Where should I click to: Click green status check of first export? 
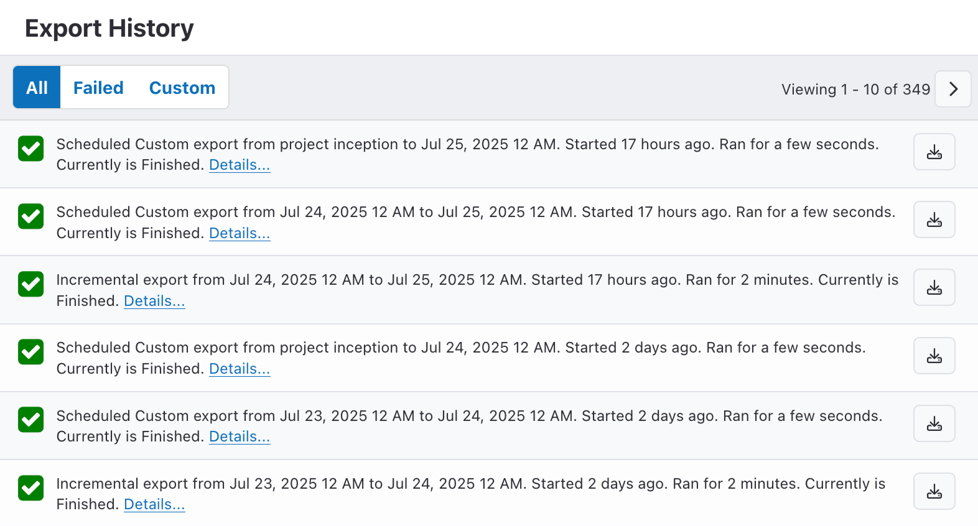point(31,149)
